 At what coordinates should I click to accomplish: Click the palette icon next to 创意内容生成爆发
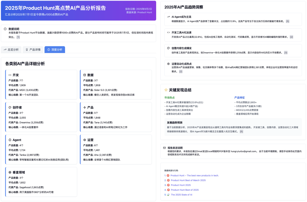click(168, 48)
